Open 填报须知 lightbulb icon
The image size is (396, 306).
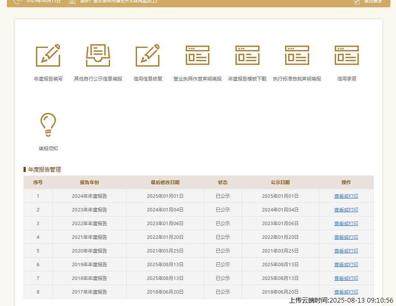(48, 125)
